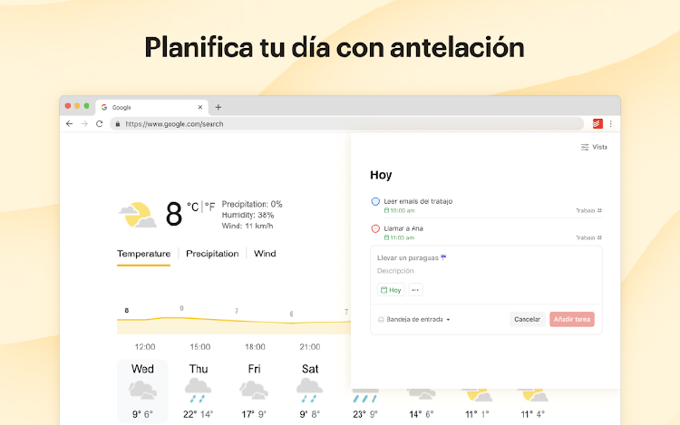This screenshot has height=425, width=680.
Task: Switch to the Precipitation tab
Action: pyautogui.click(x=212, y=254)
